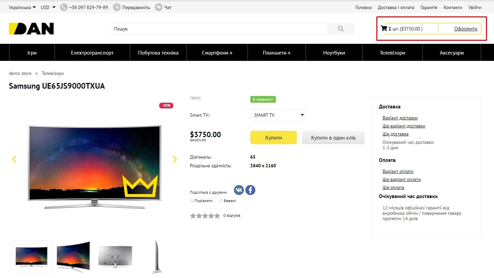The image size is (494, 278).
Task: Toggle the fifth rating star
Action: click(x=217, y=216)
